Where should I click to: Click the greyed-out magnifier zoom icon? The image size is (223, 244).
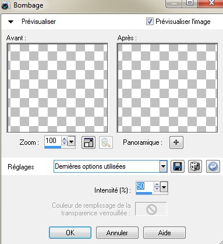(x=106, y=142)
